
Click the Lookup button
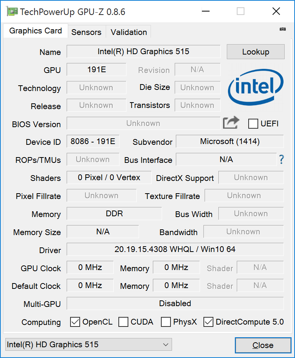256,52
